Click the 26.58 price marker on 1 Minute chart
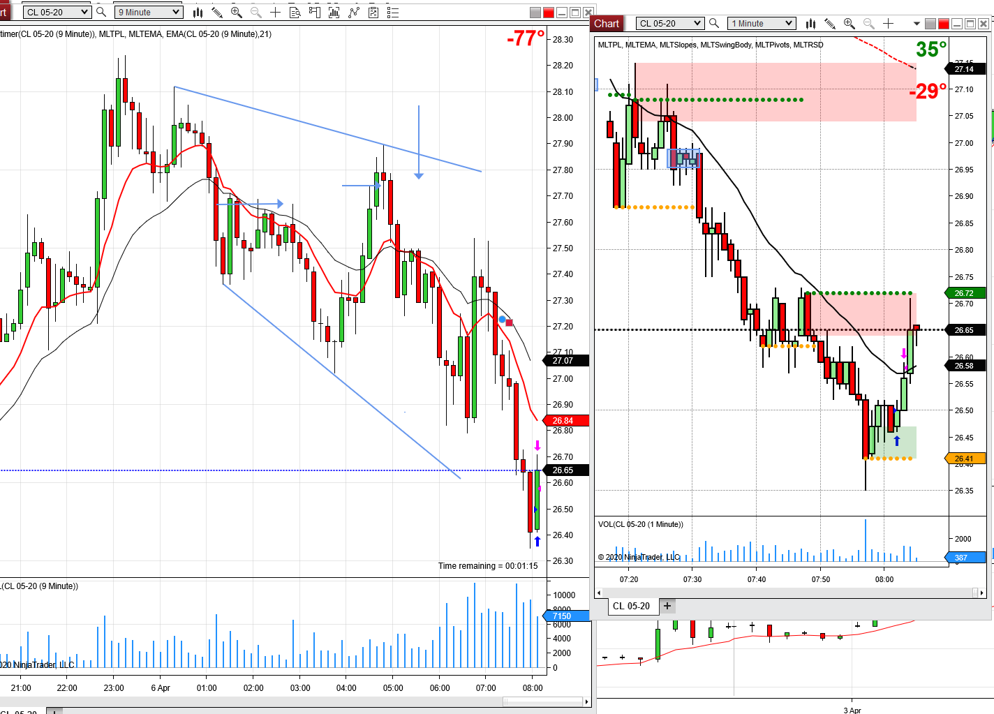The width and height of the screenshot is (994, 714). tap(965, 366)
